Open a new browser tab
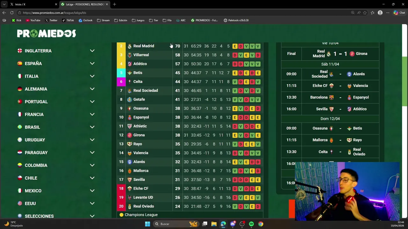The height and width of the screenshot is (229, 408). point(114,4)
